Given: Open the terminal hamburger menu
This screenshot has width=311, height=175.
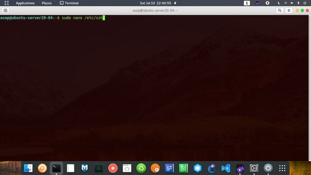Looking at the screenshot, I should coord(289,11).
